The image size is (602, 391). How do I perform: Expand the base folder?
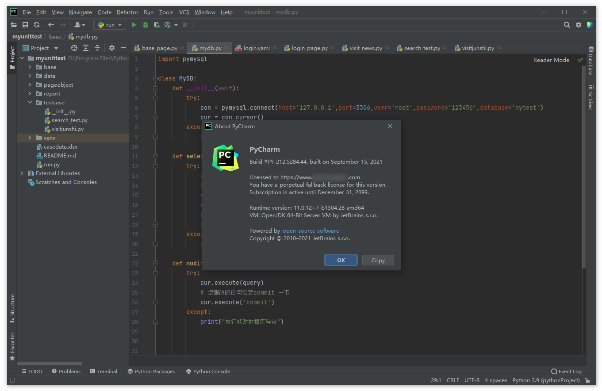(30, 67)
